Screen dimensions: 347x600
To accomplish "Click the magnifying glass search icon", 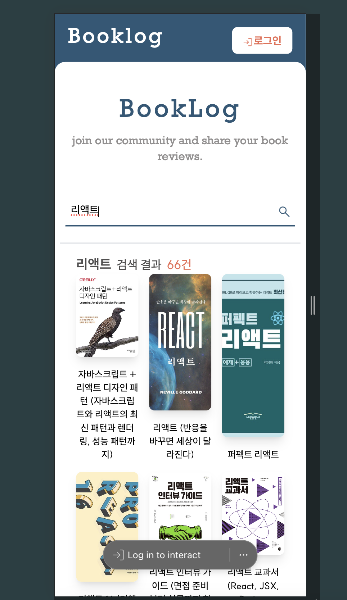I will pyautogui.click(x=284, y=212).
